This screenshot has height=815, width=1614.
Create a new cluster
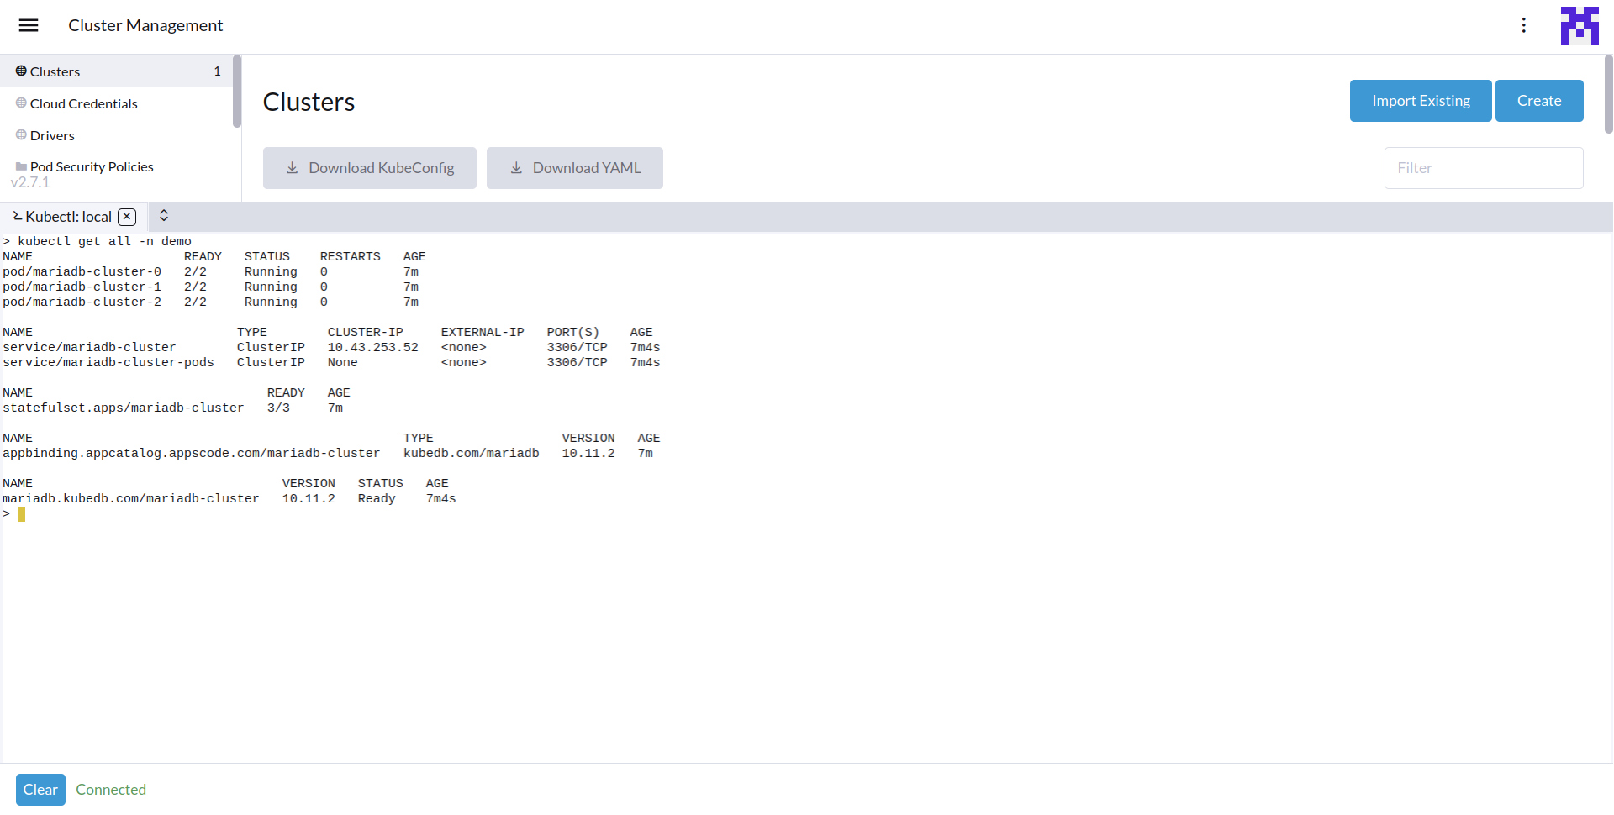[x=1538, y=101]
